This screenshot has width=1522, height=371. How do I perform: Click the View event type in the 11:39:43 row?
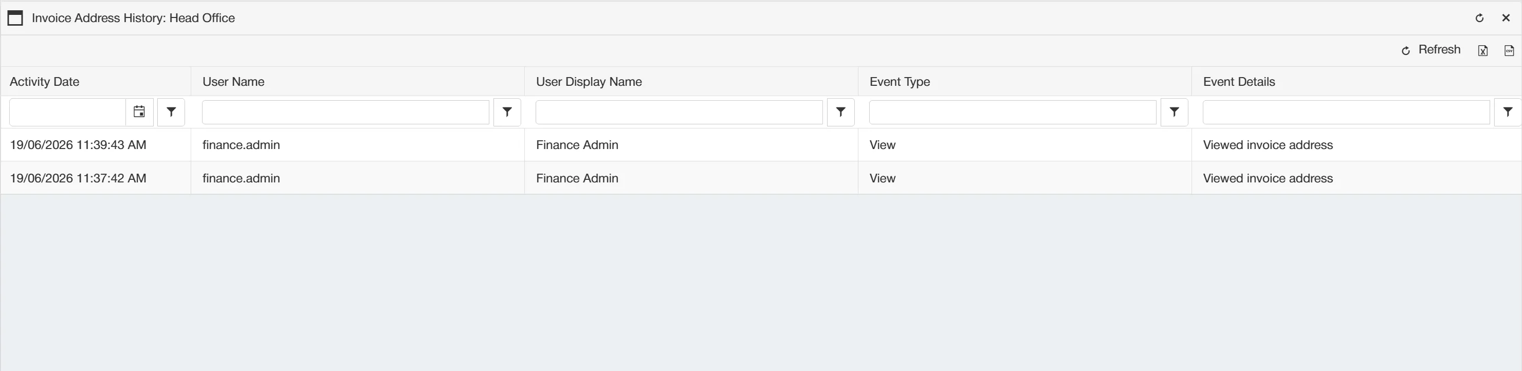[883, 145]
